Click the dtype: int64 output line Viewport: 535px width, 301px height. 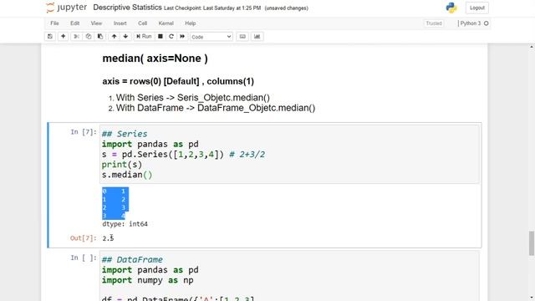tap(125, 224)
